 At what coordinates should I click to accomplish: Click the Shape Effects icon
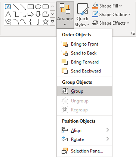95,23
